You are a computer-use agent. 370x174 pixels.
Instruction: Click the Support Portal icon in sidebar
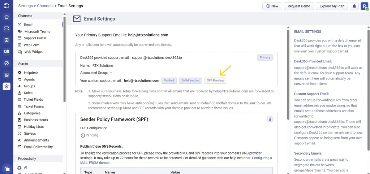pyautogui.click(x=20, y=38)
